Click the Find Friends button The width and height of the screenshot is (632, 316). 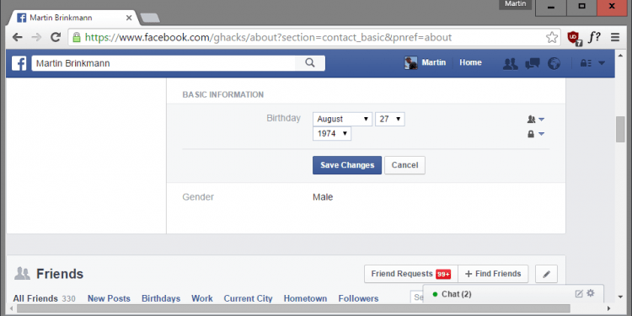(493, 274)
